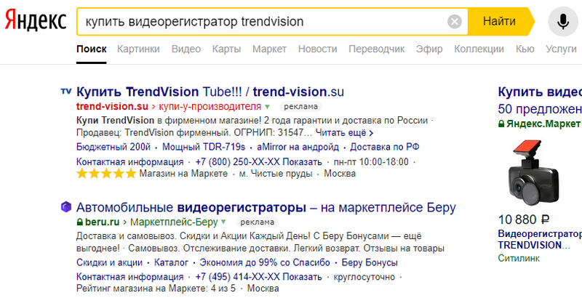The image size is (582, 298).
Task: Open the Новости tab
Action: 318,49
